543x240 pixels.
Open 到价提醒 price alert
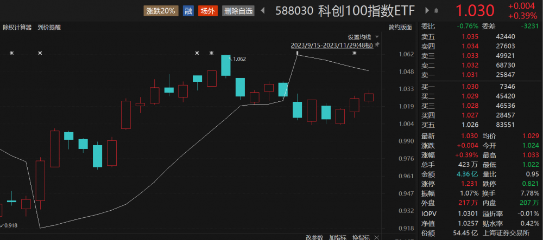[49, 27]
